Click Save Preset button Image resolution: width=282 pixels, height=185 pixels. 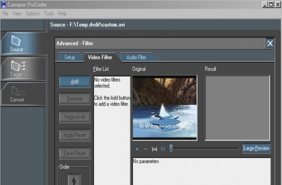click(75, 153)
